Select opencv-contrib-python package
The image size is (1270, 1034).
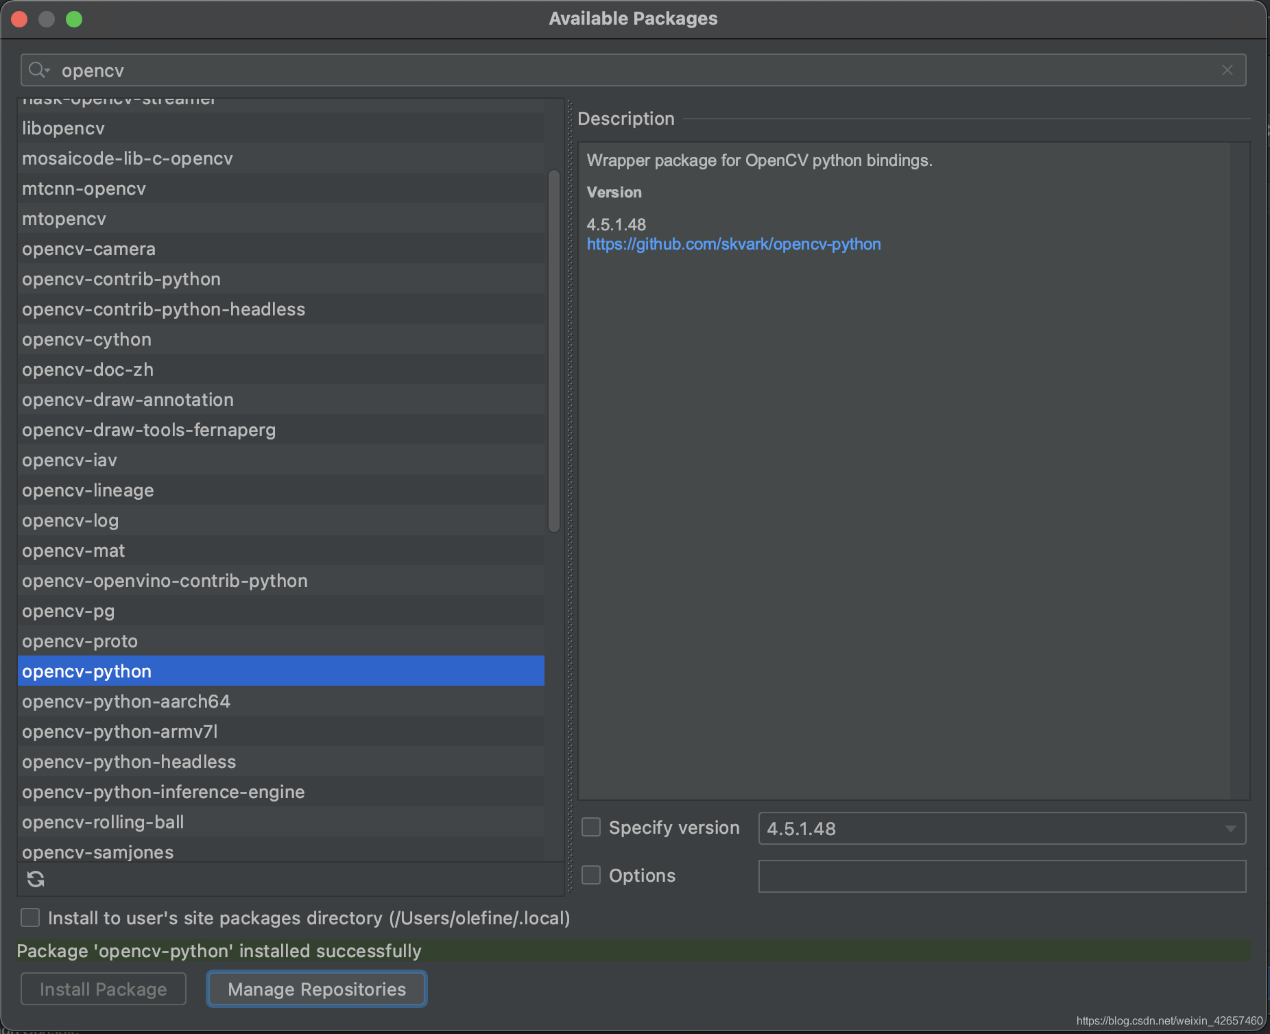click(281, 279)
